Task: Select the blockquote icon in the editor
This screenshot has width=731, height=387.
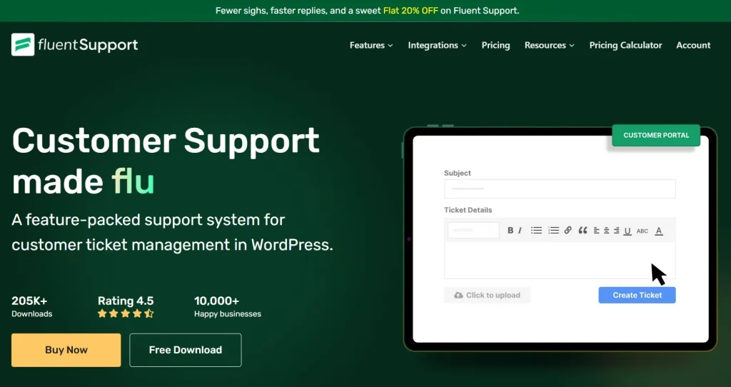Action: pos(583,231)
